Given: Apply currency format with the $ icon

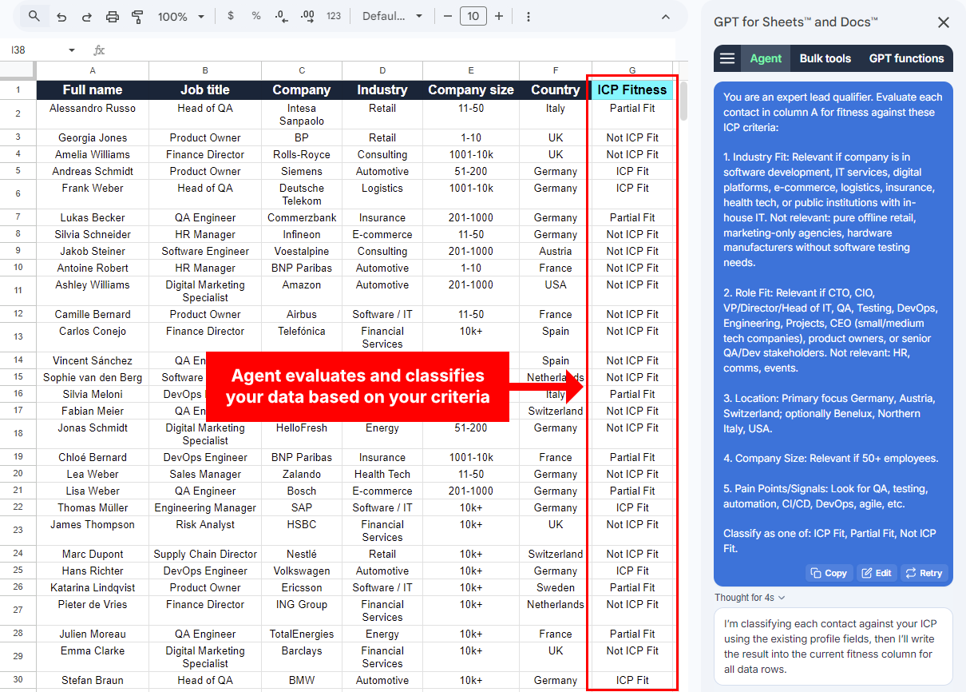Looking at the screenshot, I should tap(231, 15).
